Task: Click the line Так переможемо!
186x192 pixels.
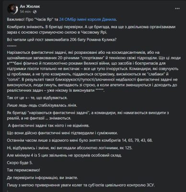Action: (x=23, y=170)
